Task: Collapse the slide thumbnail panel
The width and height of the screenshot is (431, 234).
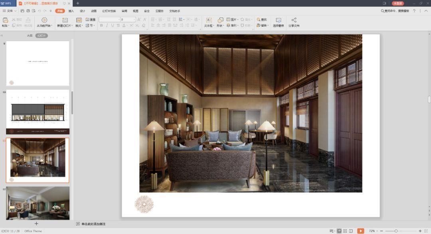Action: (2, 36)
